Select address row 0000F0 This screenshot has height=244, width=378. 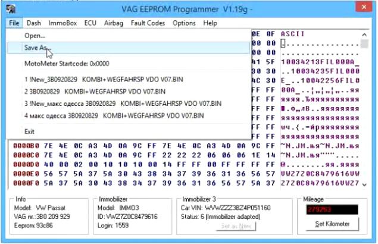point(26,183)
